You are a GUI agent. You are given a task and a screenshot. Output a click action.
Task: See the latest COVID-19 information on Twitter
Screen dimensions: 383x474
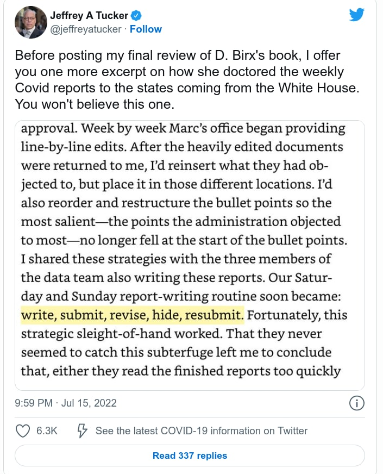tap(201, 431)
